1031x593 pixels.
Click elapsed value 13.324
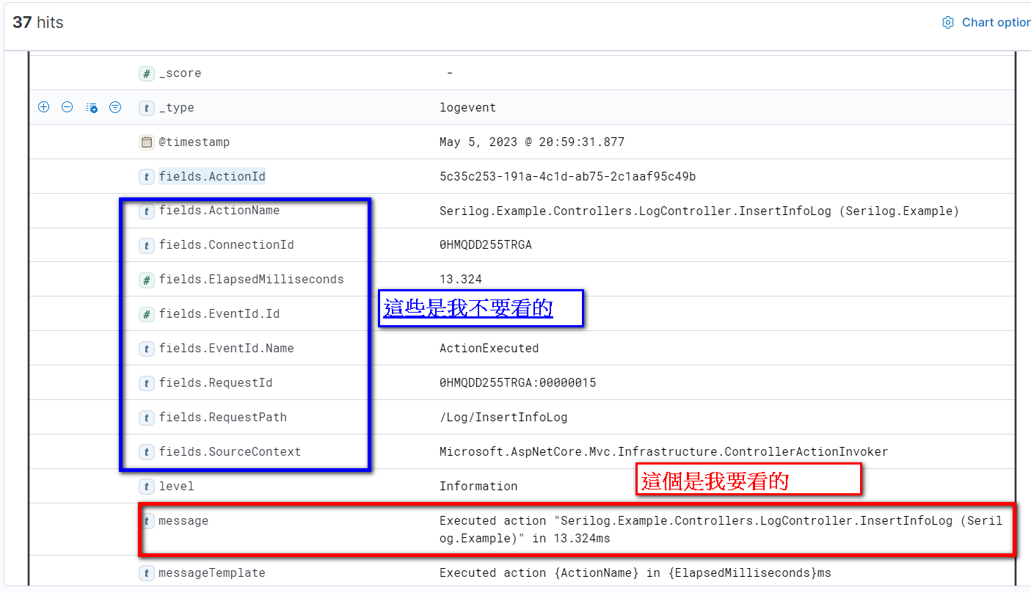[x=461, y=280]
